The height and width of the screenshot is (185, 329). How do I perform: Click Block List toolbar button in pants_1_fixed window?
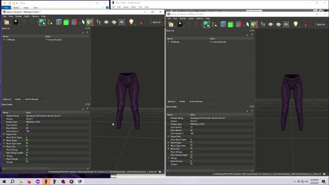156,22
